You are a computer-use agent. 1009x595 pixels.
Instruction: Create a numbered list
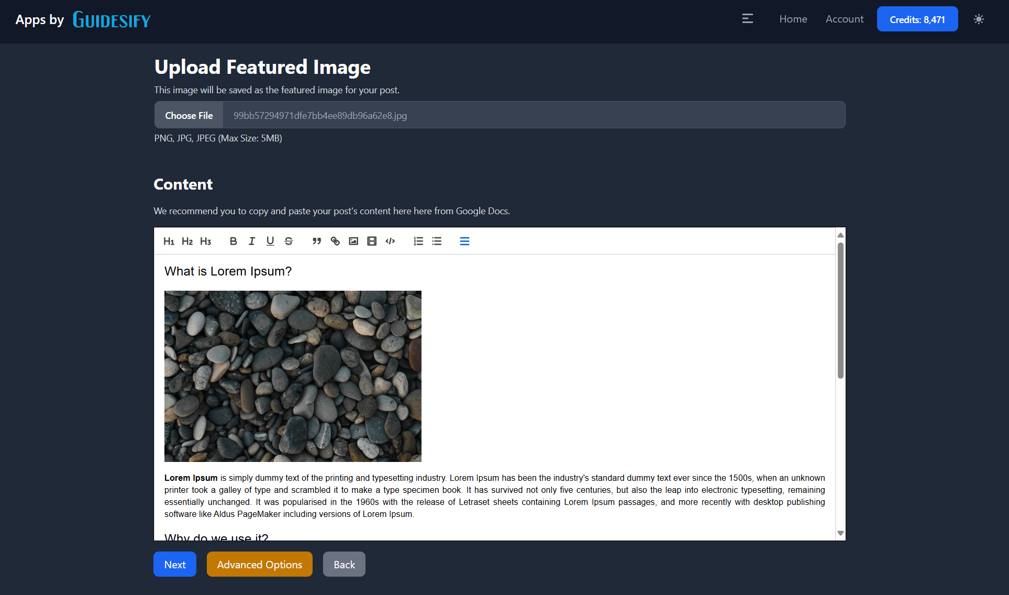coord(418,241)
